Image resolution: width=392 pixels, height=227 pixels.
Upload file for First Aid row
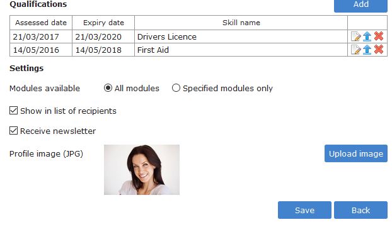367,50
